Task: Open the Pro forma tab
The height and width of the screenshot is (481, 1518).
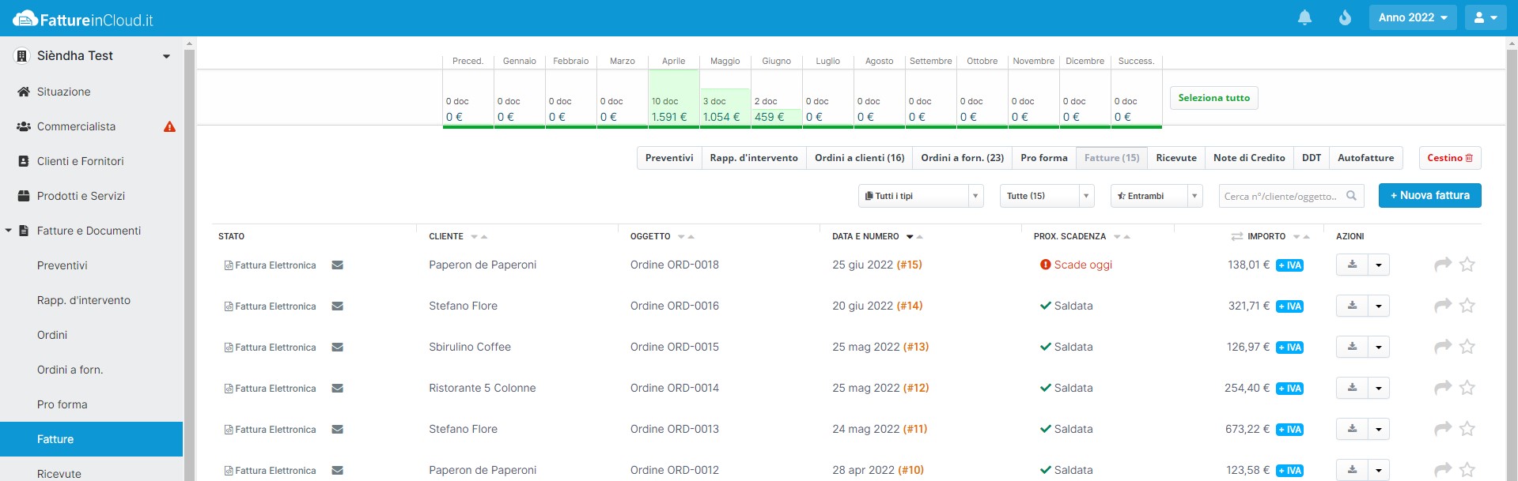Action: coord(1043,158)
